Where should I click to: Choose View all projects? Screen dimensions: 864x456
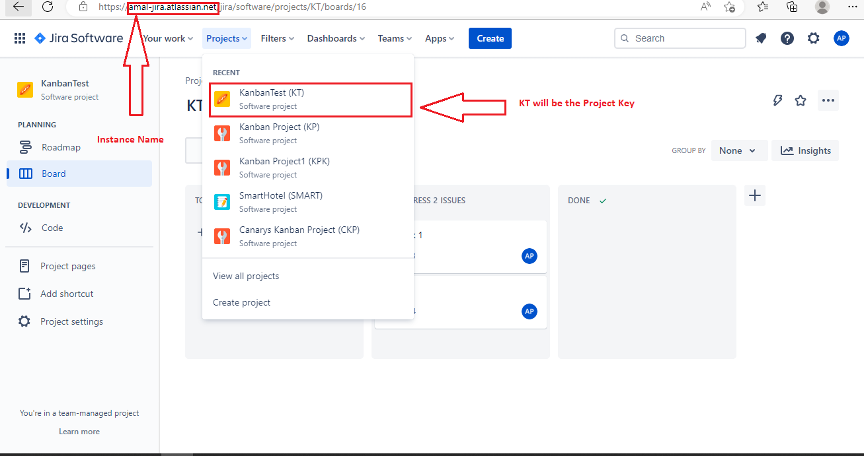[x=246, y=276]
